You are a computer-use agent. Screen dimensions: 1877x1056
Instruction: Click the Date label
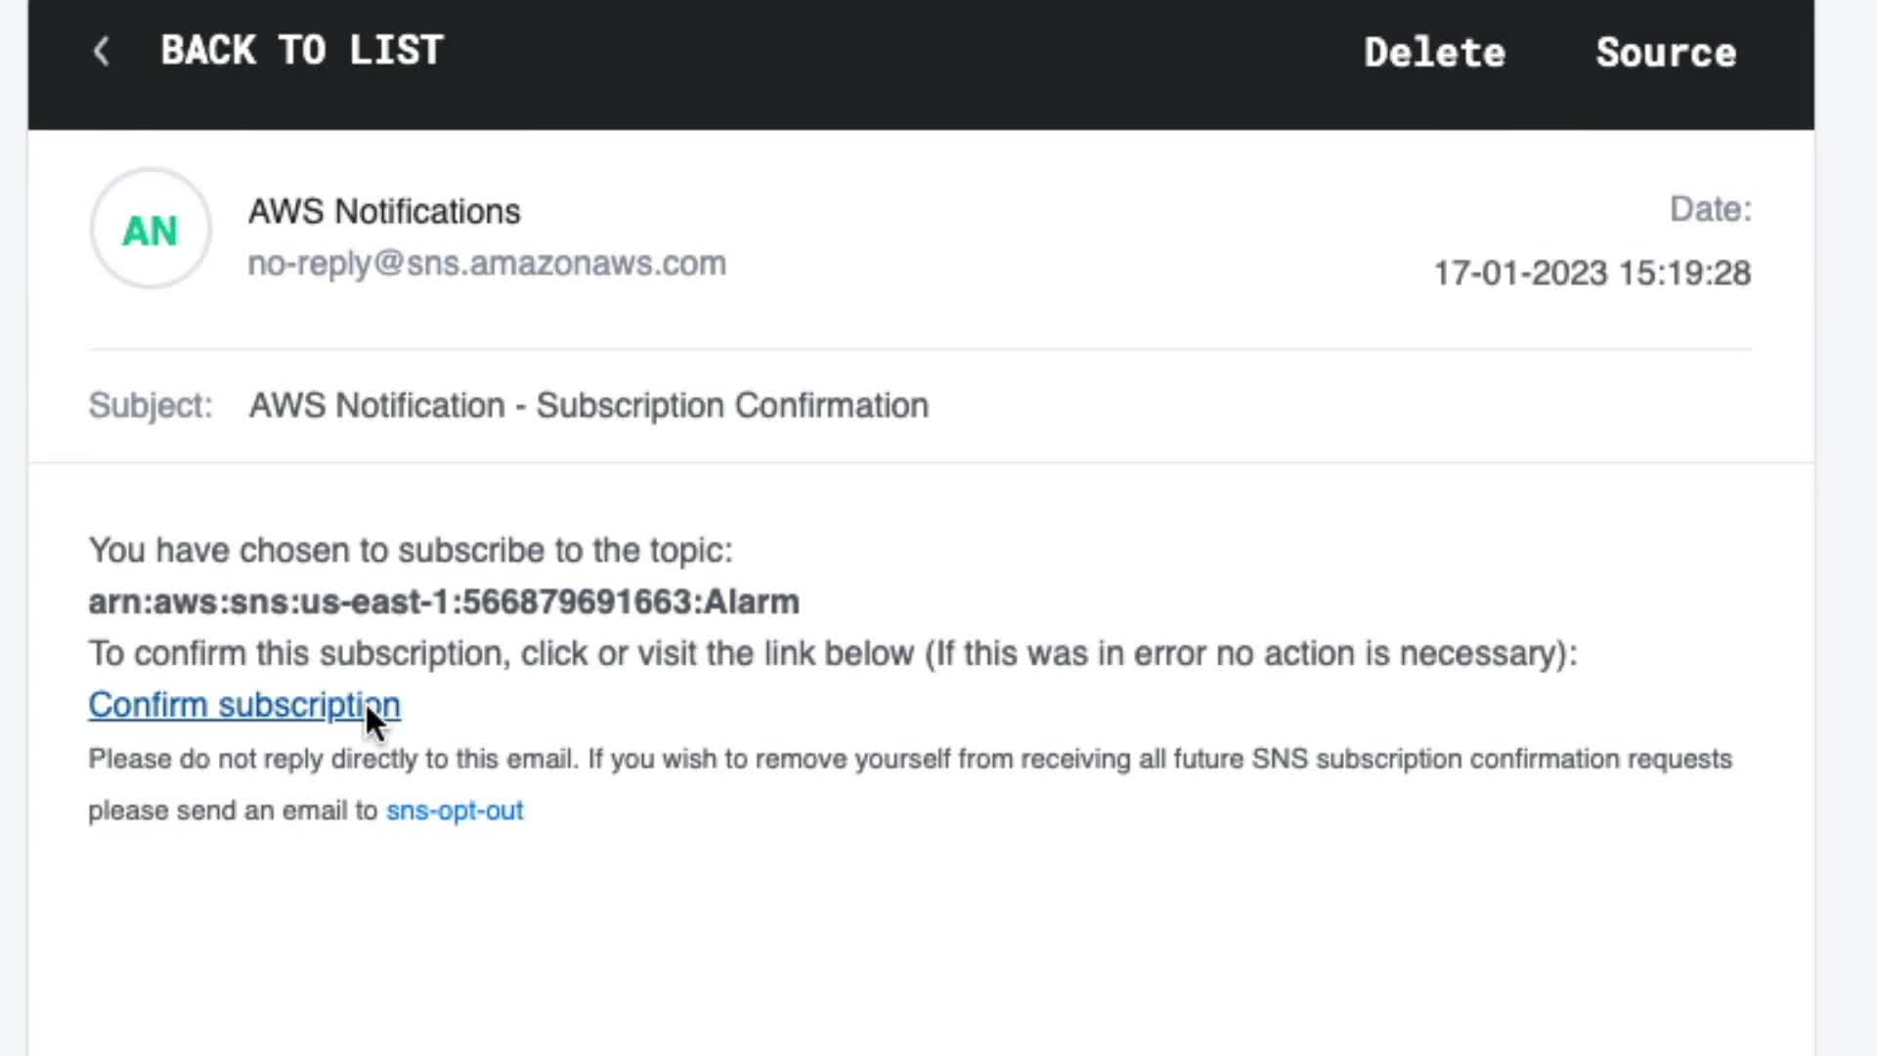pyautogui.click(x=1710, y=209)
